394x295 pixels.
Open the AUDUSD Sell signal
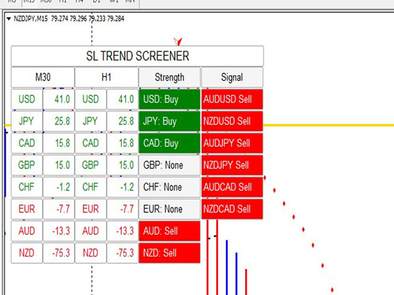pos(232,100)
